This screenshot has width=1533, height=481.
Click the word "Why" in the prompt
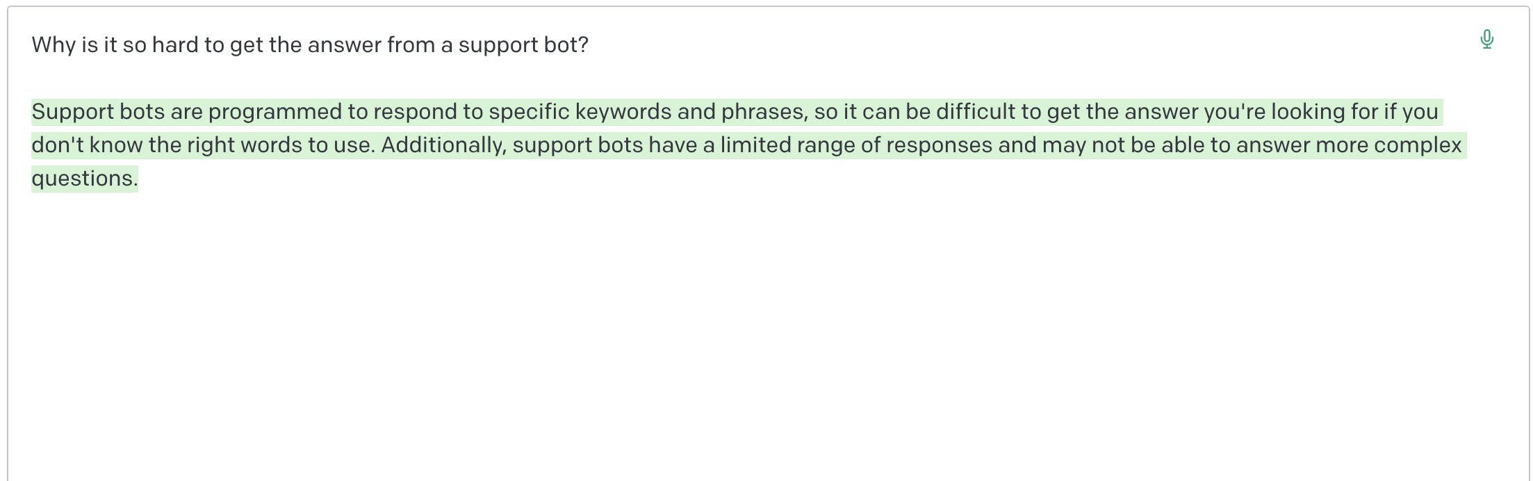click(x=54, y=45)
